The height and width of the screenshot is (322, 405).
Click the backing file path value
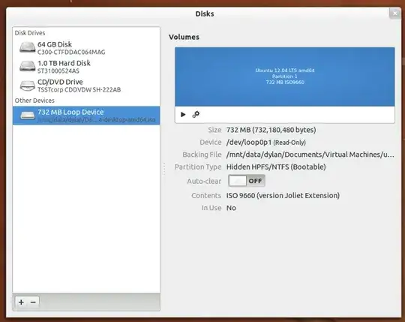click(310, 155)
